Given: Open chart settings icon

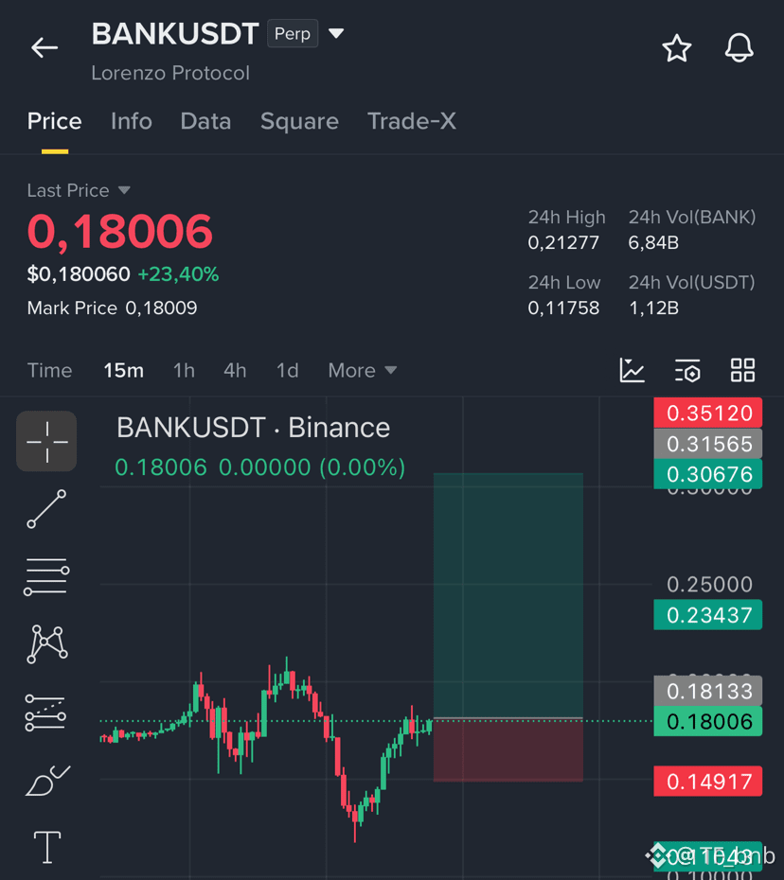Looking at the screenshot, I should point(687,370).
